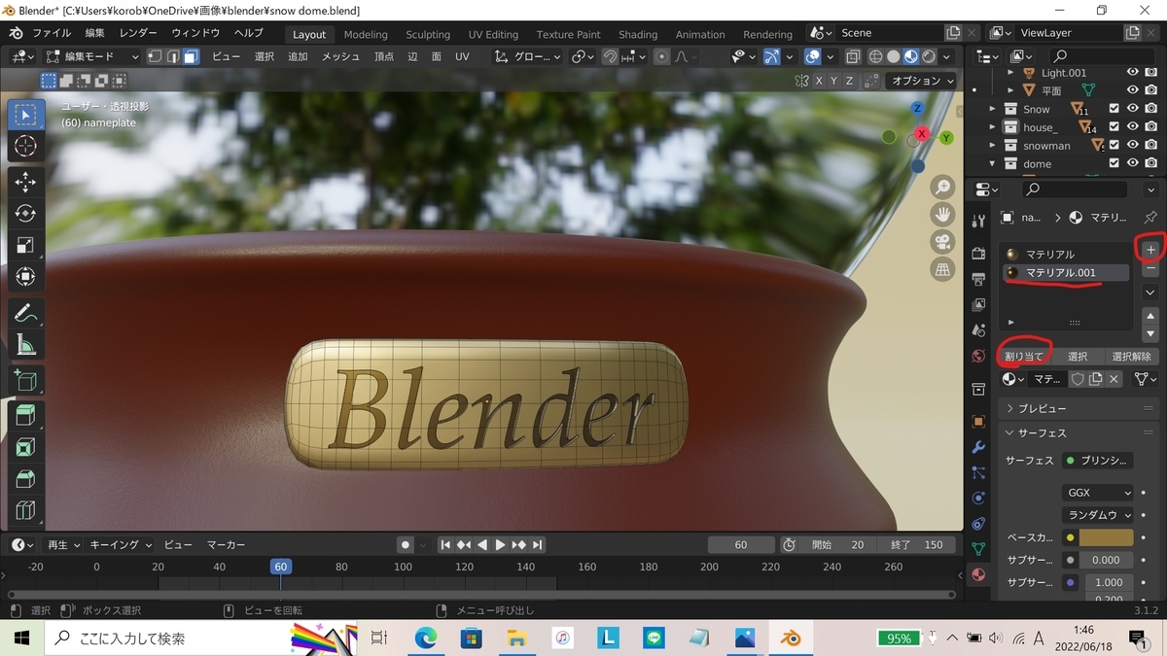The height and width of the screenshot is (656, 1167).
Task: Click the 選択解除 deselect button
Action: [1131, 356]
